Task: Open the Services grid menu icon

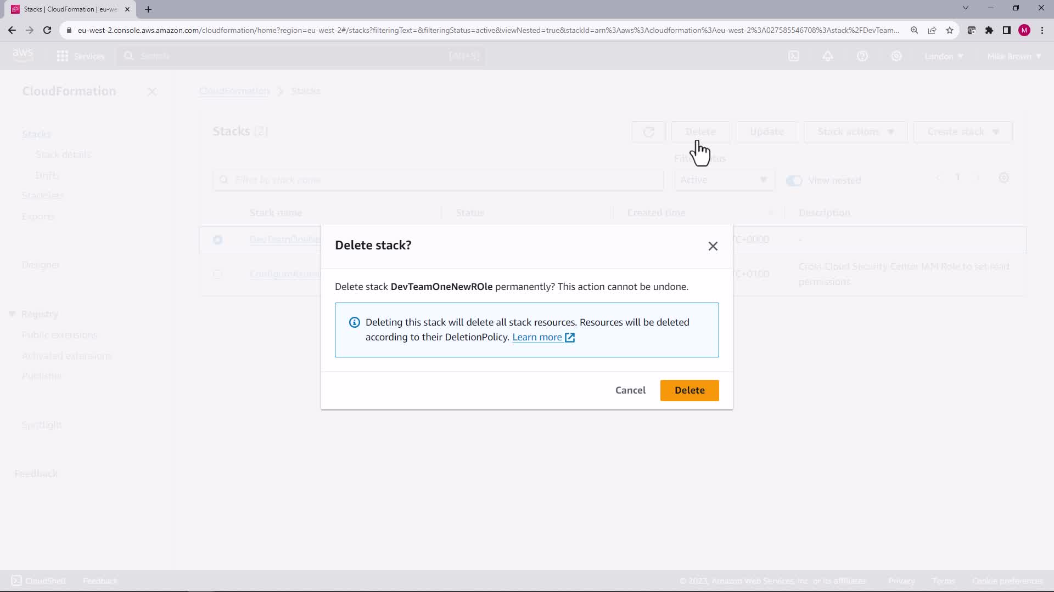Action: [63, 56]
